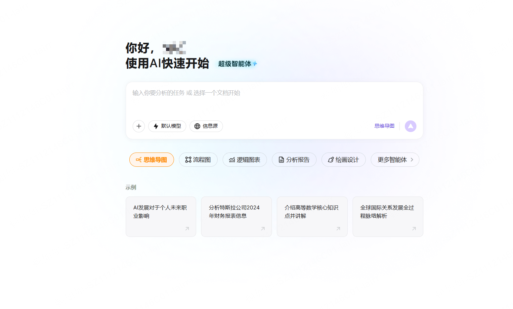Screen dimensions: 513x309
Task: Click the 绘画设计 drawing design icon
Action: [331, 159]
